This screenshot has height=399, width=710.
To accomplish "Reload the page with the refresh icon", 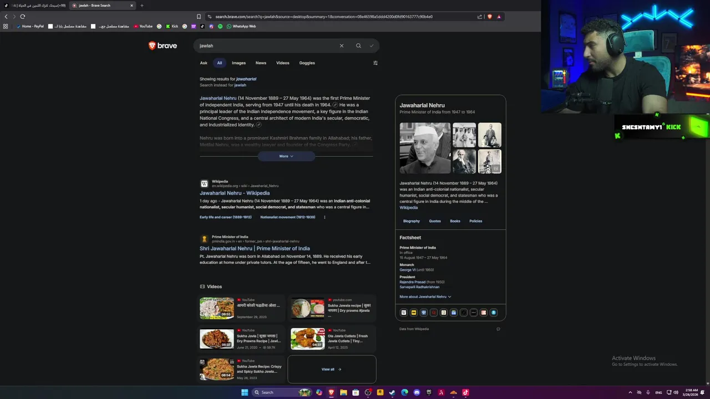I will (x=23, y=17).
